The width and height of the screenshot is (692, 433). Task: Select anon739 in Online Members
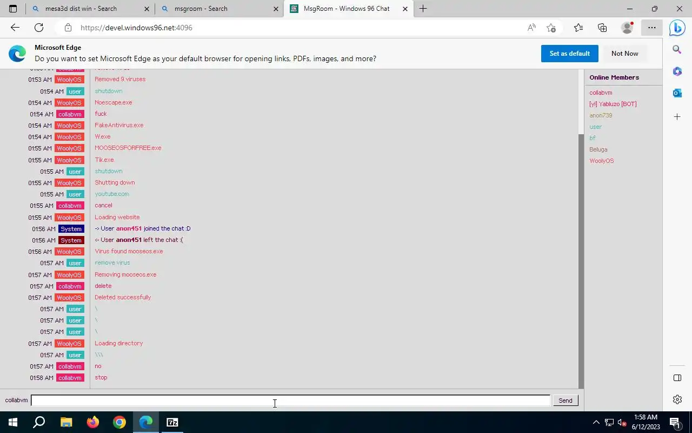pyautogui.click(x=601, y=115)
